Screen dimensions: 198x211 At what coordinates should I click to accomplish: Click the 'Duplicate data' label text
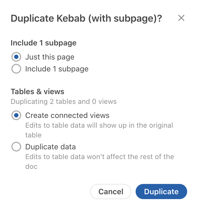50,147
